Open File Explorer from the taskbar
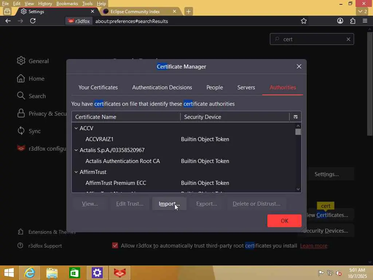Image resolution: width=373 pixels, height=280 pixels. tap(52, 273)
